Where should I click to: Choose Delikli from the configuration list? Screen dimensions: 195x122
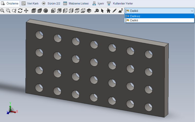click(134, 20)
